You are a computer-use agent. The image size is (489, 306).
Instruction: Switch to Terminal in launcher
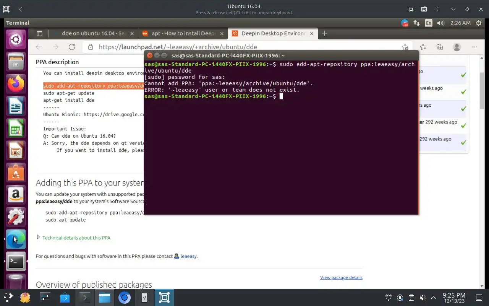coord(16,262)
